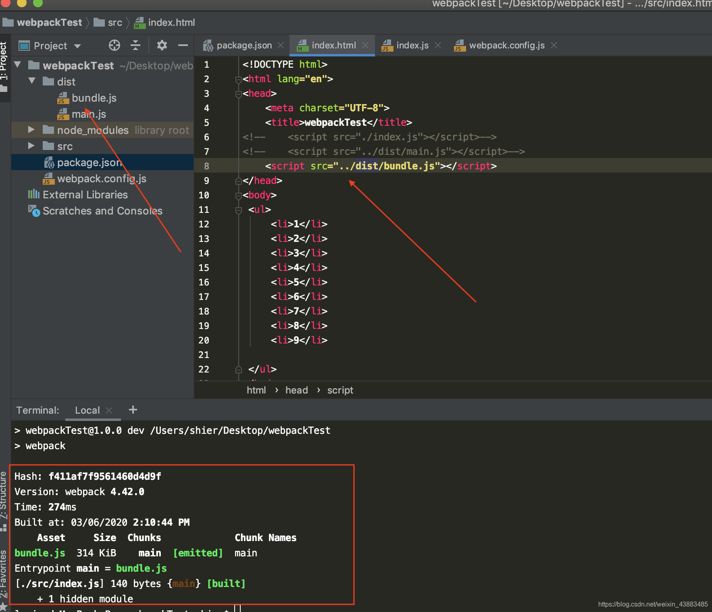This screenshot has height=612, width=712.
Task: Expand the src folder
Action: [31, 146]
